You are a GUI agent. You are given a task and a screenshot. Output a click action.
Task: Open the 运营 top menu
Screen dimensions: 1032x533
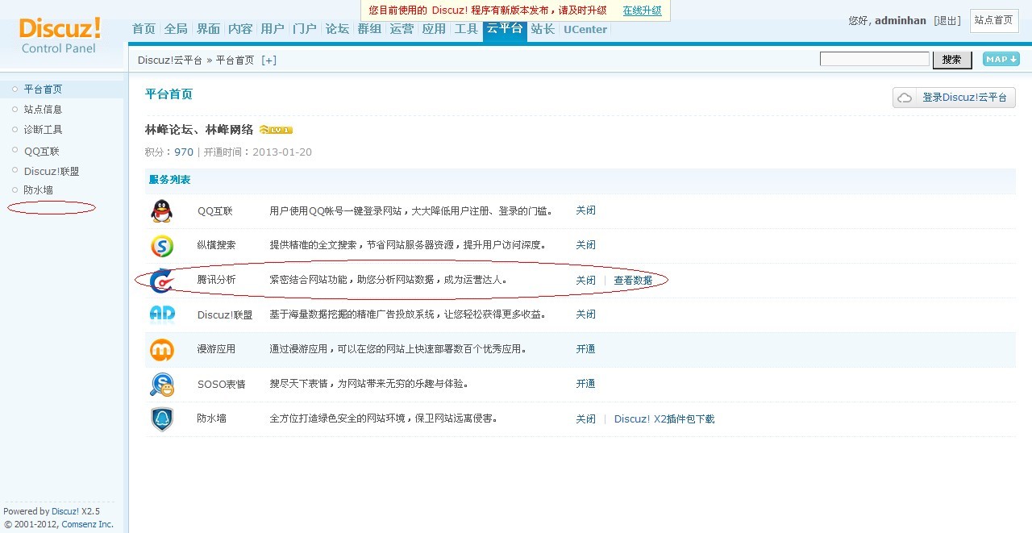(x=402, y=29)
